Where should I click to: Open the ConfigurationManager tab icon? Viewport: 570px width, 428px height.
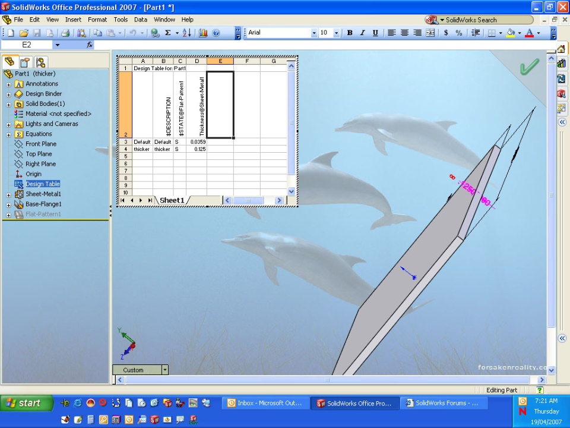click(x=40, y=62)
